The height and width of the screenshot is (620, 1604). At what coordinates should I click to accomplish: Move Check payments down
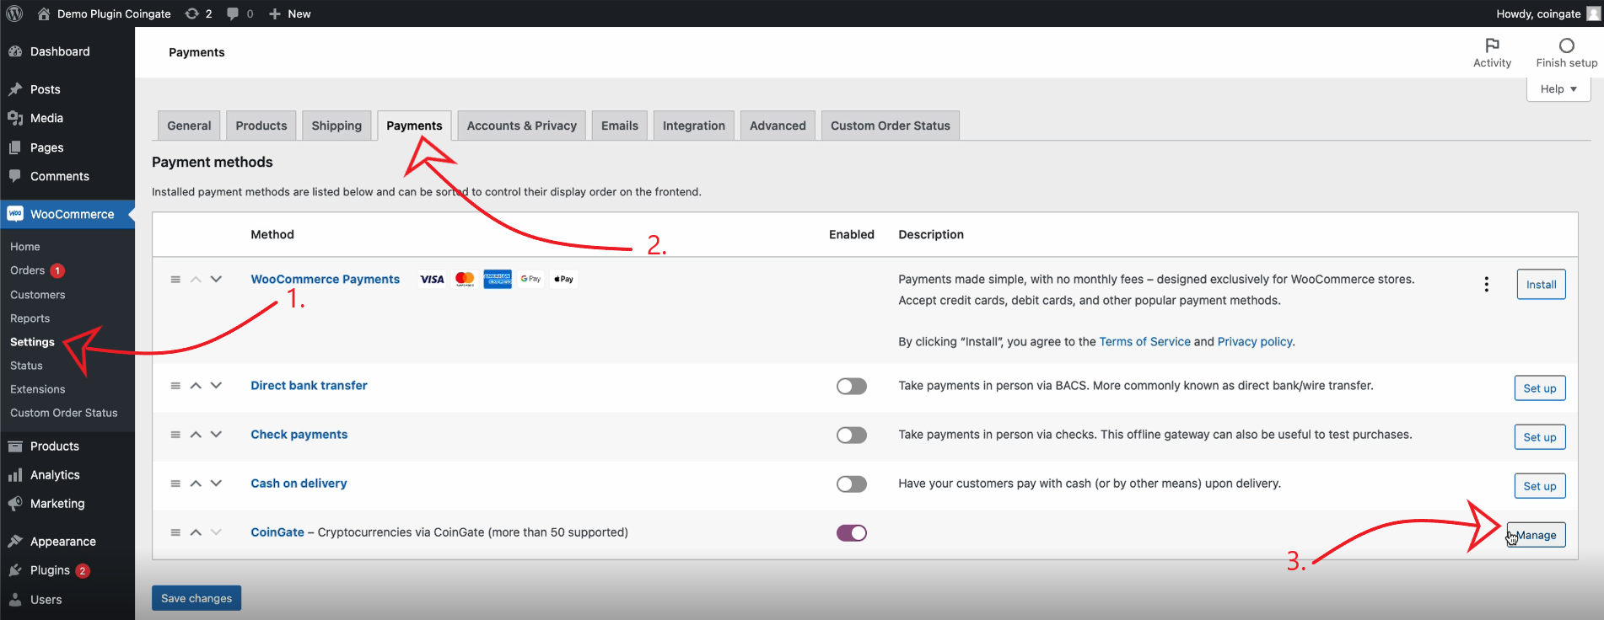click(216, 435)
